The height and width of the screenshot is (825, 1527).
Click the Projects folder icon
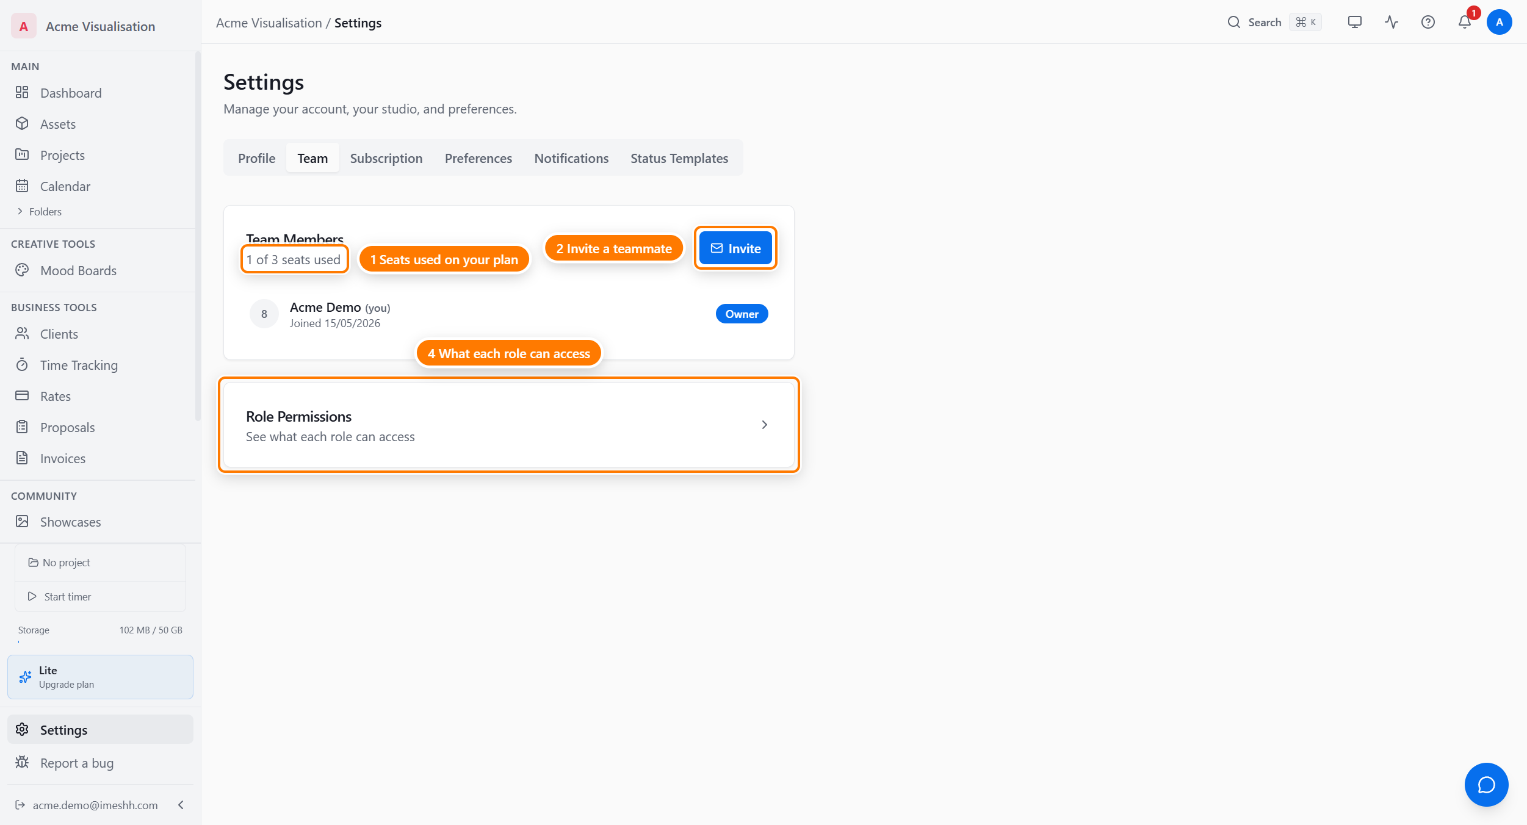click(x=22, y=154)
